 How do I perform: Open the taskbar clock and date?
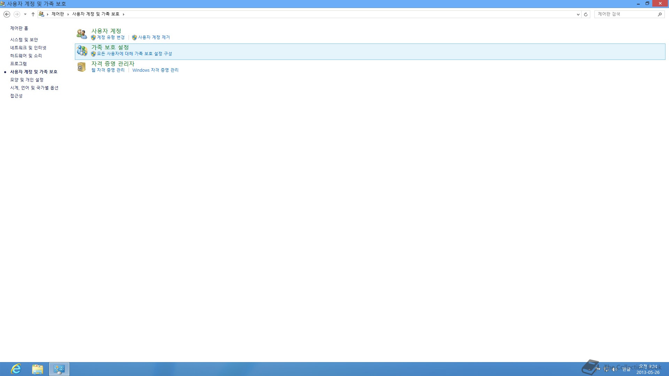pos(648,369)
